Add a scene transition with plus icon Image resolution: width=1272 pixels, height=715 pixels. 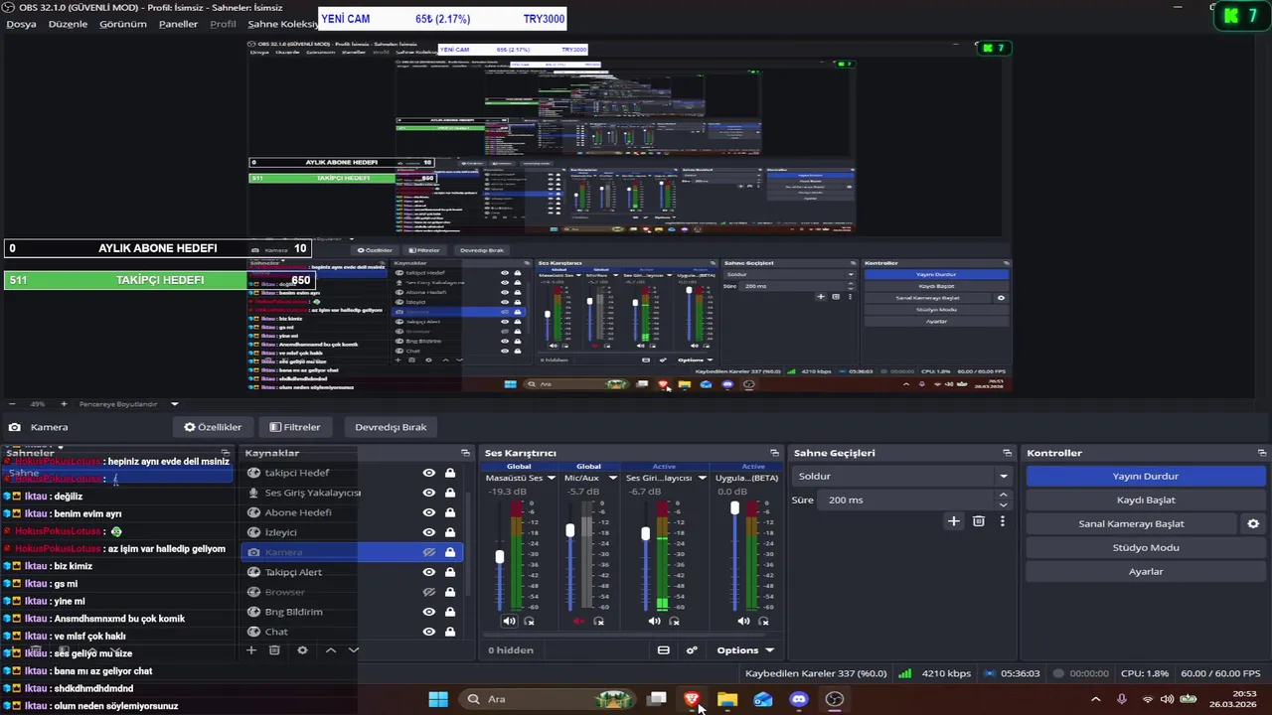(x=954, y=521)
